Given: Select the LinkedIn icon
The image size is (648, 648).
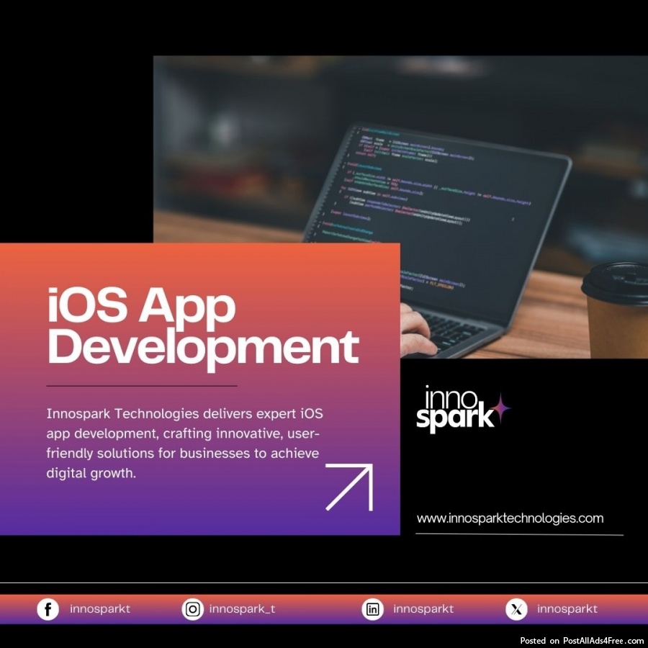Looking at the screenshot, I should pyautogui.click(x=372, y=609).
